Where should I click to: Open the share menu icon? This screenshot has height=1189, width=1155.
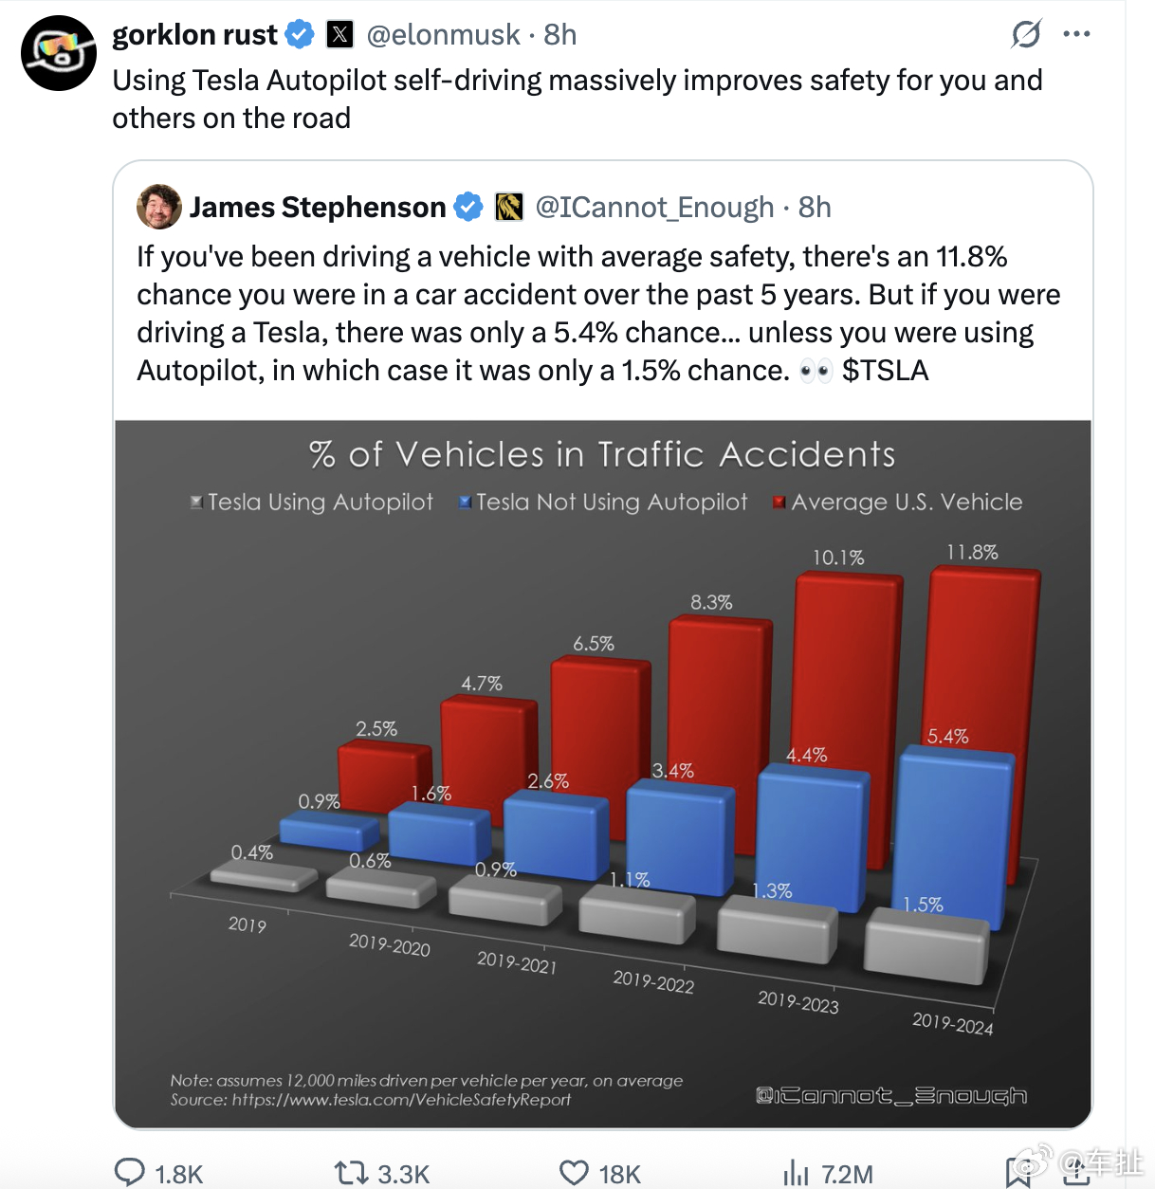click(1076, 1174)
